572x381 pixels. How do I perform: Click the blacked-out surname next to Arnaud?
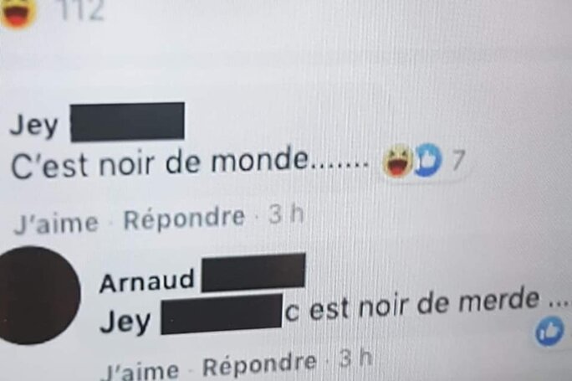(x=253, y=272)
